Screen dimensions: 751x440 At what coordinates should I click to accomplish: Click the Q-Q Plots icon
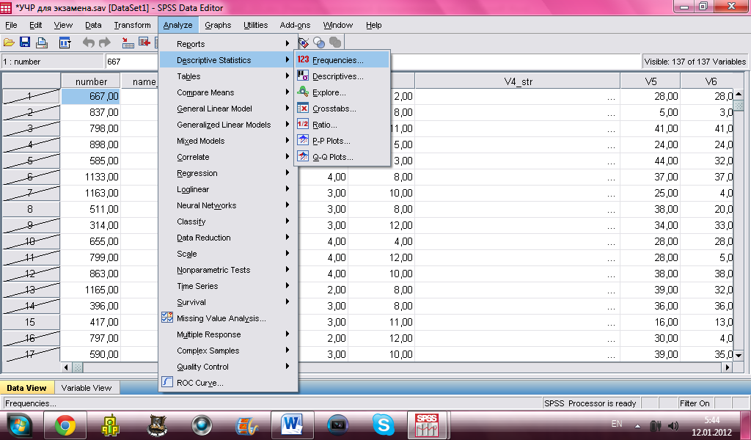pos(303,156)
